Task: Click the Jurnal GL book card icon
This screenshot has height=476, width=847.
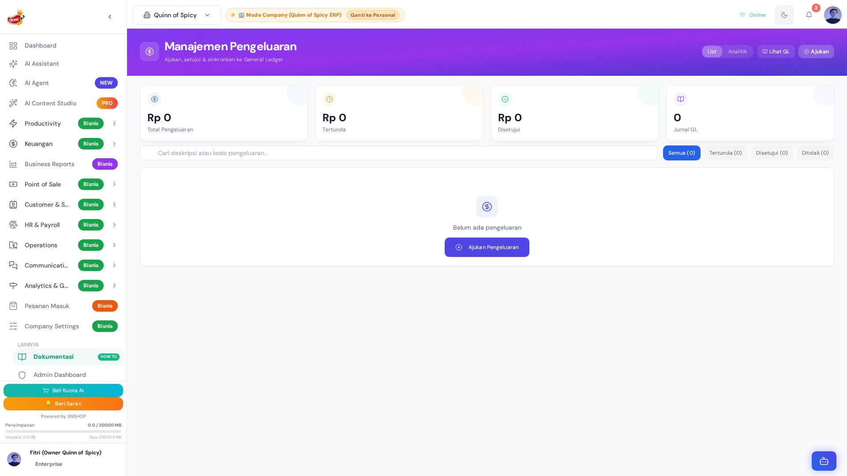Action: (x=681, y=99)
